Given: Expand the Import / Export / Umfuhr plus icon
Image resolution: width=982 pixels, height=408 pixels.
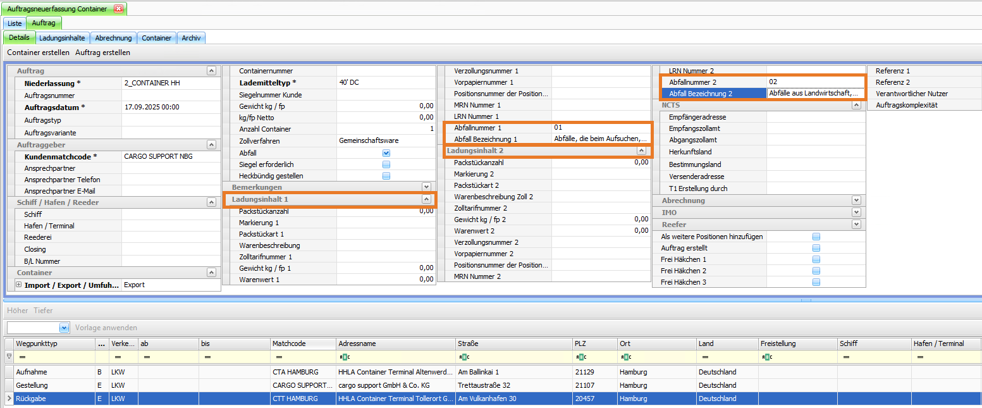Looking at the screenshot, I should coord(18,285).
